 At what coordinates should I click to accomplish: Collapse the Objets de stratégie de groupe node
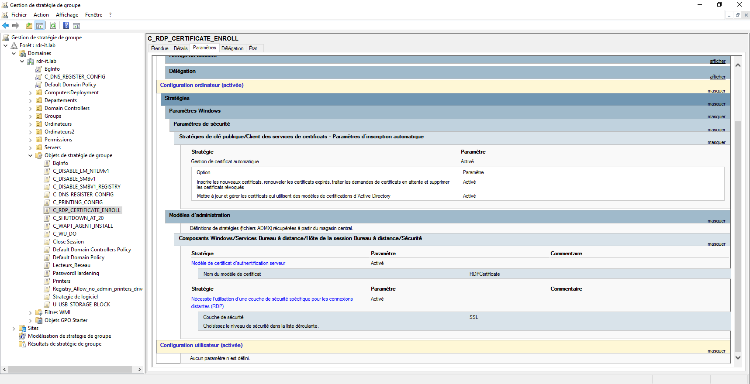point(31,155)
